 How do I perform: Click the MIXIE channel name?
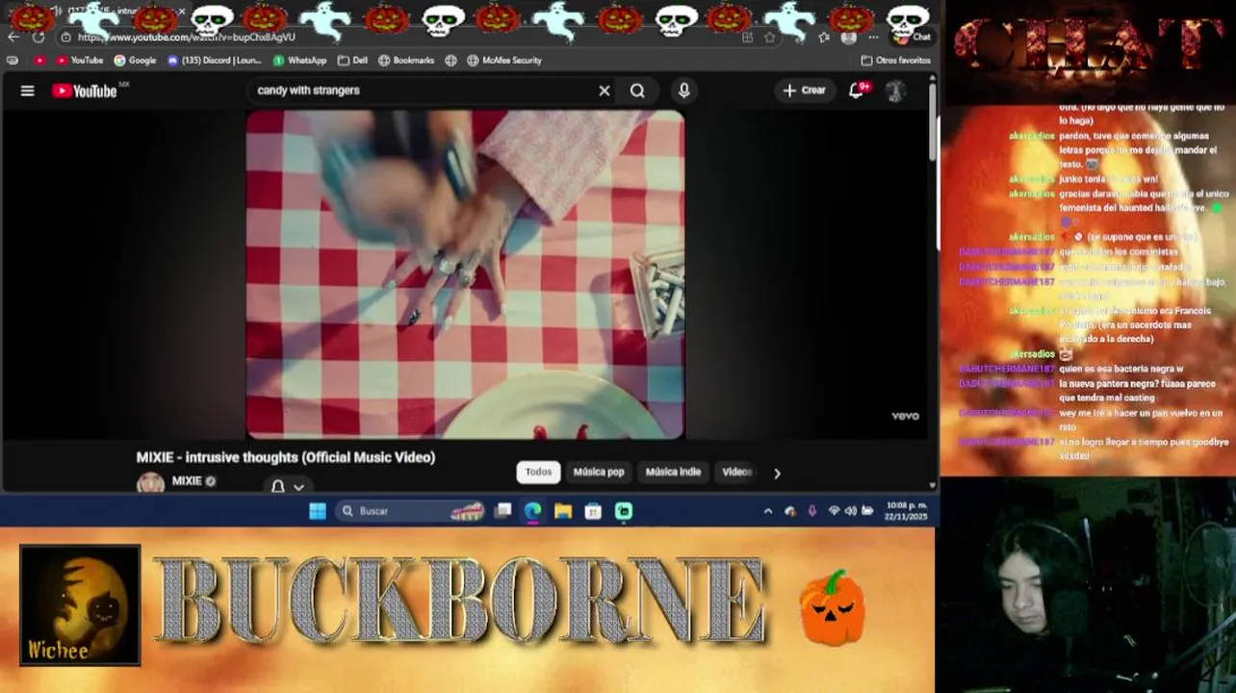point(187,480)
